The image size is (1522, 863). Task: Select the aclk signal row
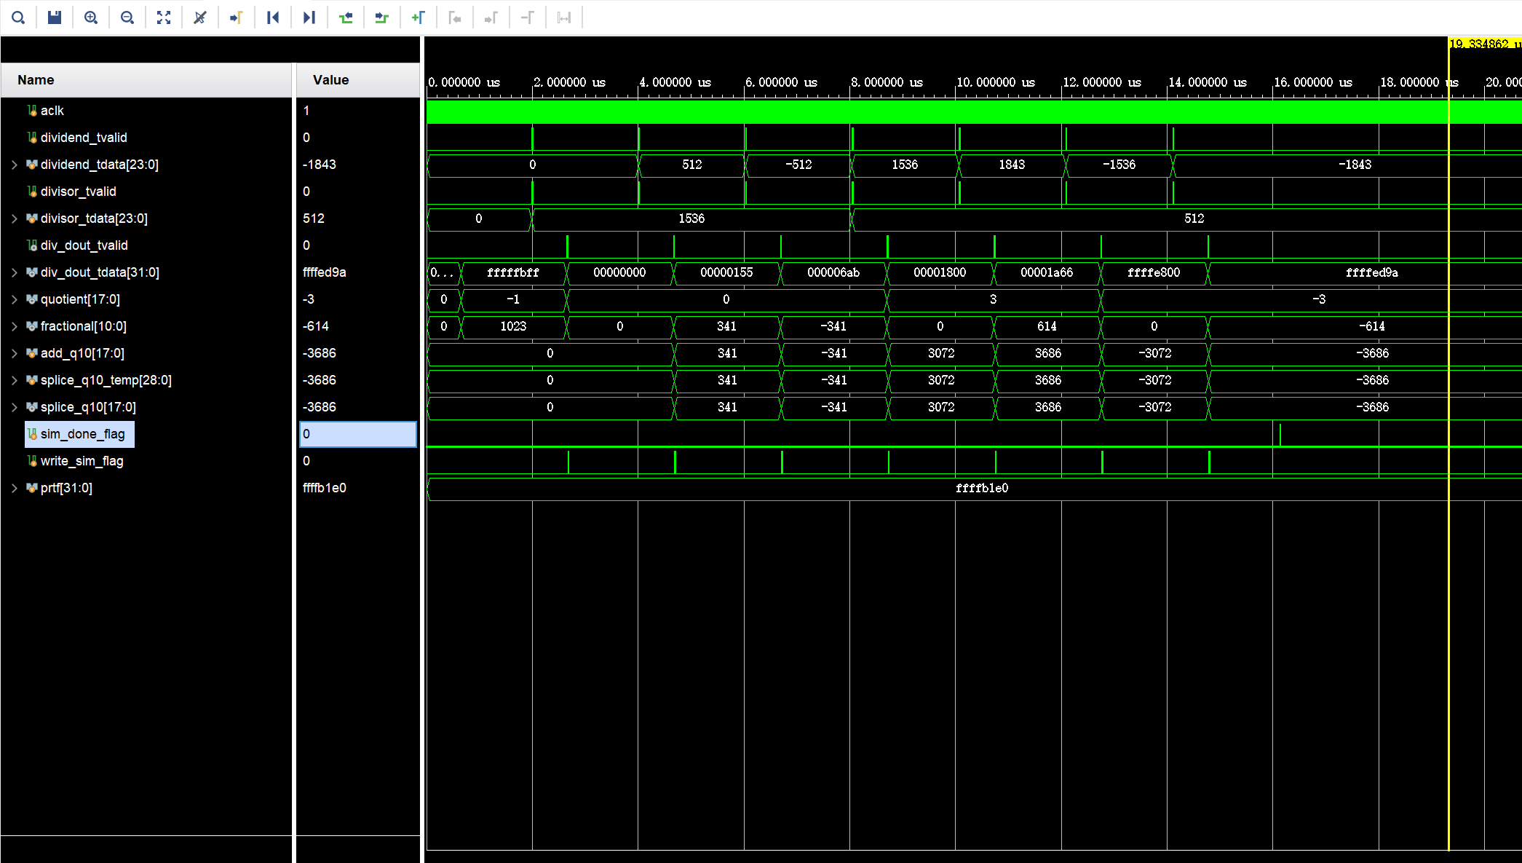pos(52,111)
